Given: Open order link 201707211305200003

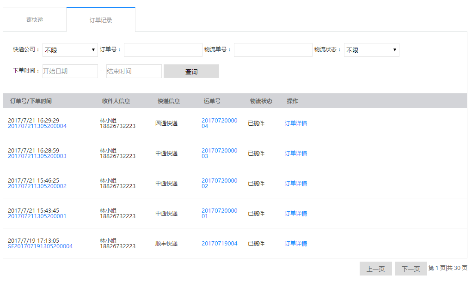Looking at the screenshot, I should [37, 156].
